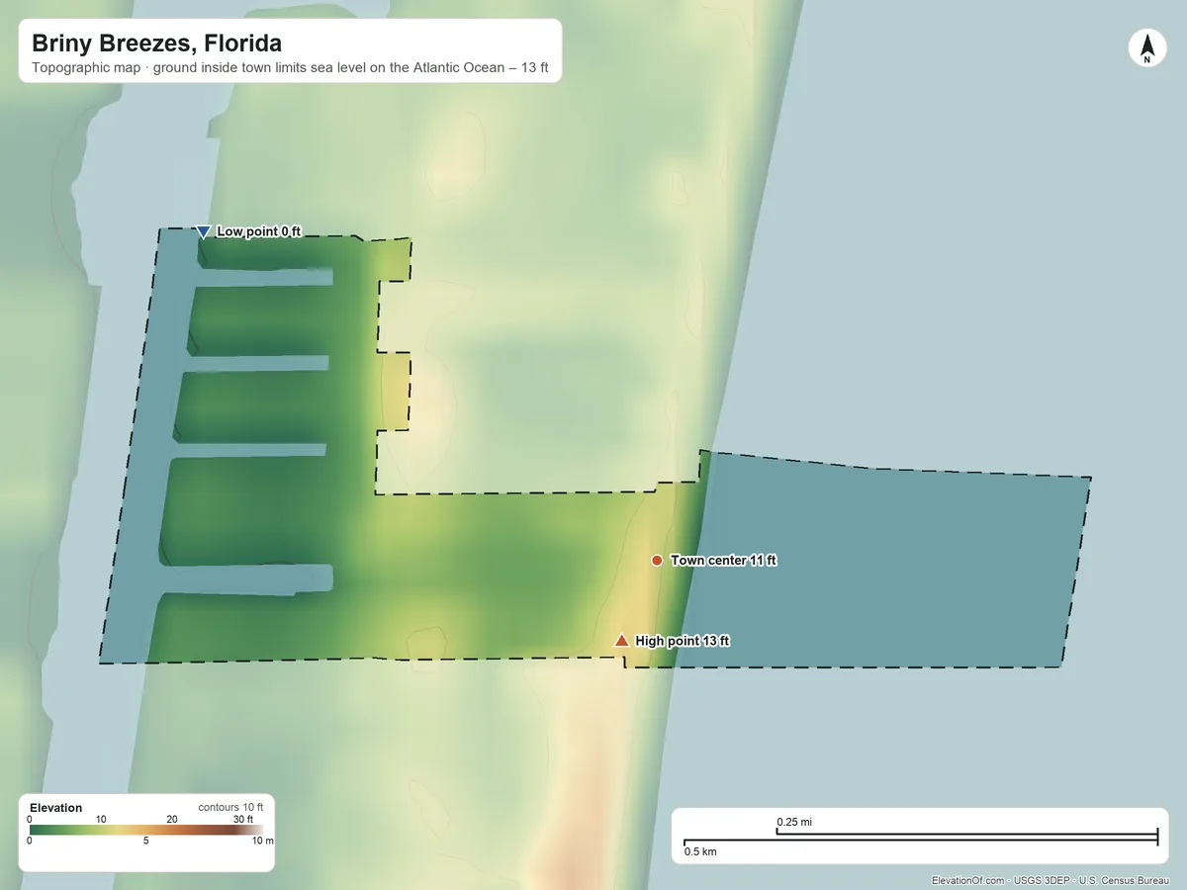Click the '0.5 km' scale label
Viewport: 1187px width, 890px height.
coord(700,851)
